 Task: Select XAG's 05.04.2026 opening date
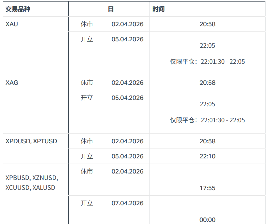point(127,98)
